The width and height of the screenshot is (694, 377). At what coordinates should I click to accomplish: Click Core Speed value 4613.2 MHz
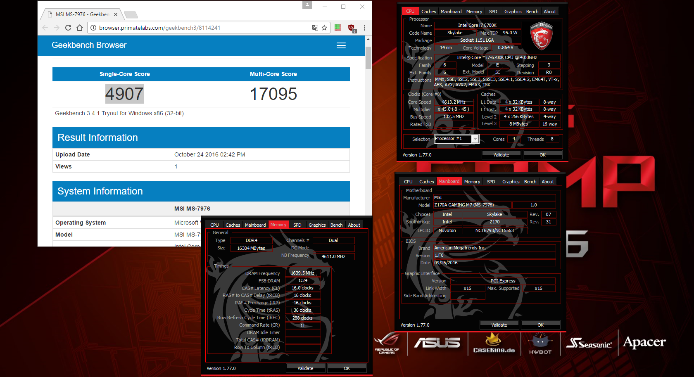(x=454, y=102)
